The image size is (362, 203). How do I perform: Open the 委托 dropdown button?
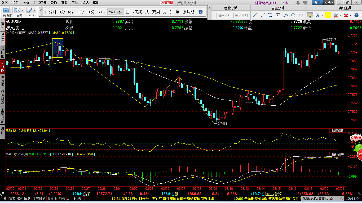tap(329, 3)
